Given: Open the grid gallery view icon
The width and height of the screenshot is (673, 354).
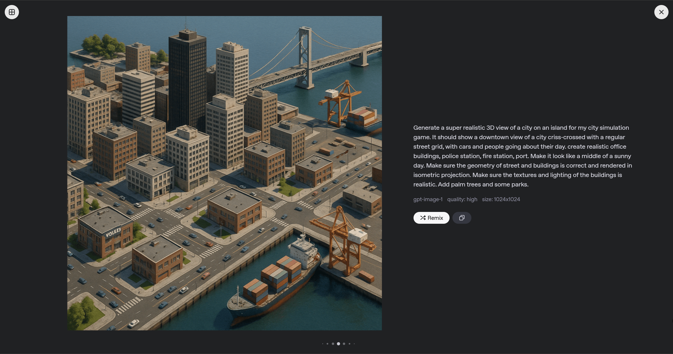Looking at the screenshot, I should 12,12.
